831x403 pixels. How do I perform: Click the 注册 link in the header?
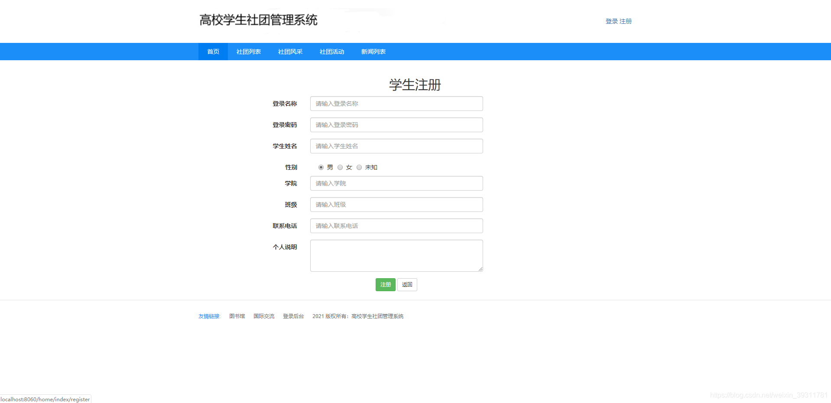coord(626,21)
